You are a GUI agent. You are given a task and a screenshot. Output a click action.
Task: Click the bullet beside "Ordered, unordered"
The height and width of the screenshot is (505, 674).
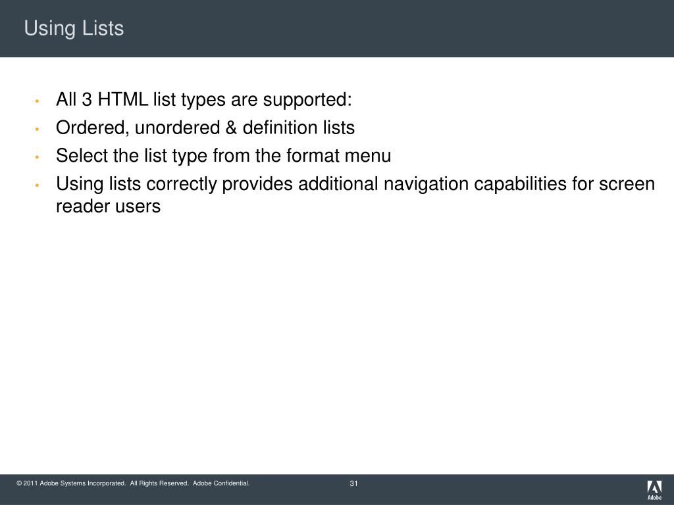[38, 129]
